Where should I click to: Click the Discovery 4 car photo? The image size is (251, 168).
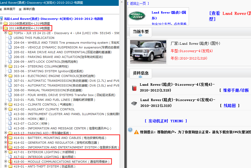point(148,52)
